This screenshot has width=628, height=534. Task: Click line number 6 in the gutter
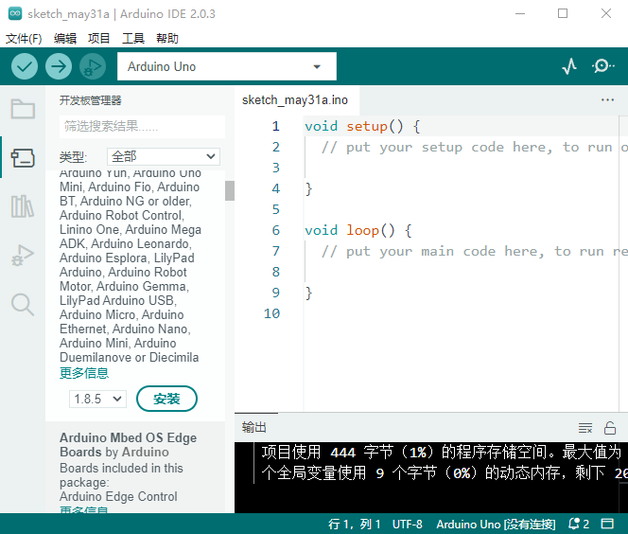tap(276, 230)
